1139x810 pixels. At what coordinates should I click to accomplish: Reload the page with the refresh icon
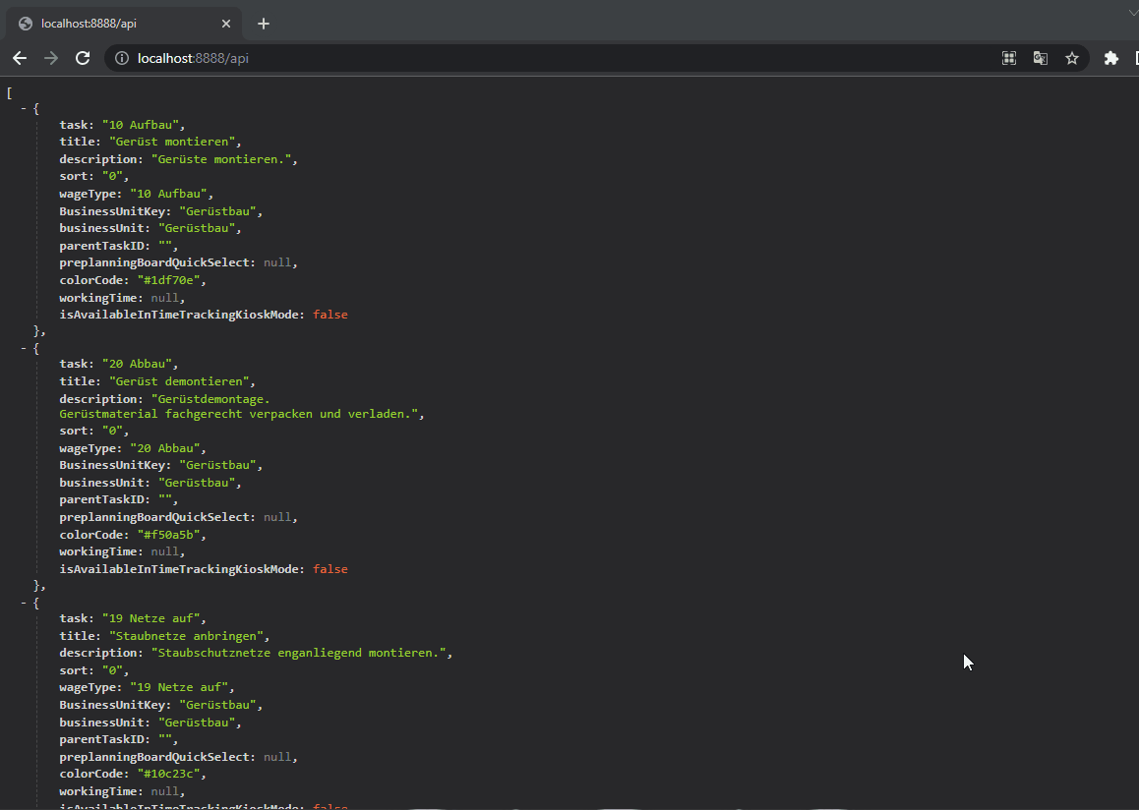tap(83, 58)
